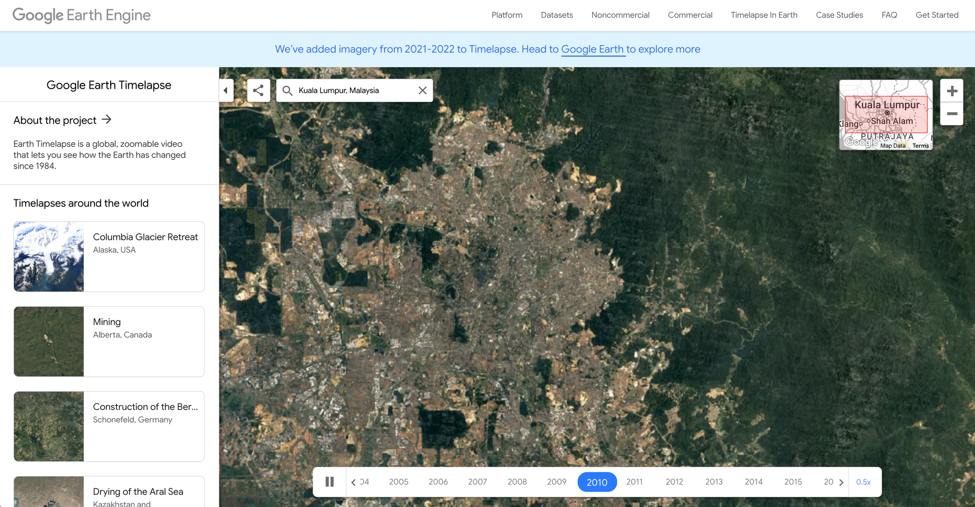Collapse the side panel with the left arrow
The image size is (975, 507).
(226, 90)
